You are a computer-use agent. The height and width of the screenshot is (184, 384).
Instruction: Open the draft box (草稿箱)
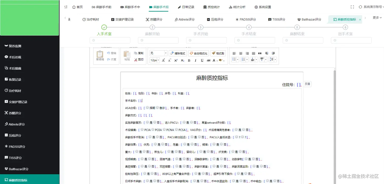tap(100, 56)
